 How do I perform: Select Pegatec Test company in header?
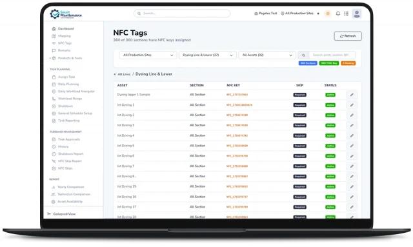(x=265, y=14)
